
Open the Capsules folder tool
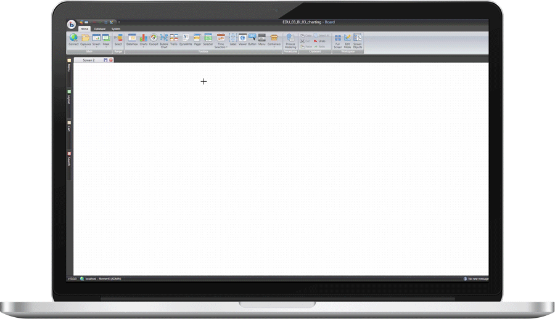[x=85, y=39]
